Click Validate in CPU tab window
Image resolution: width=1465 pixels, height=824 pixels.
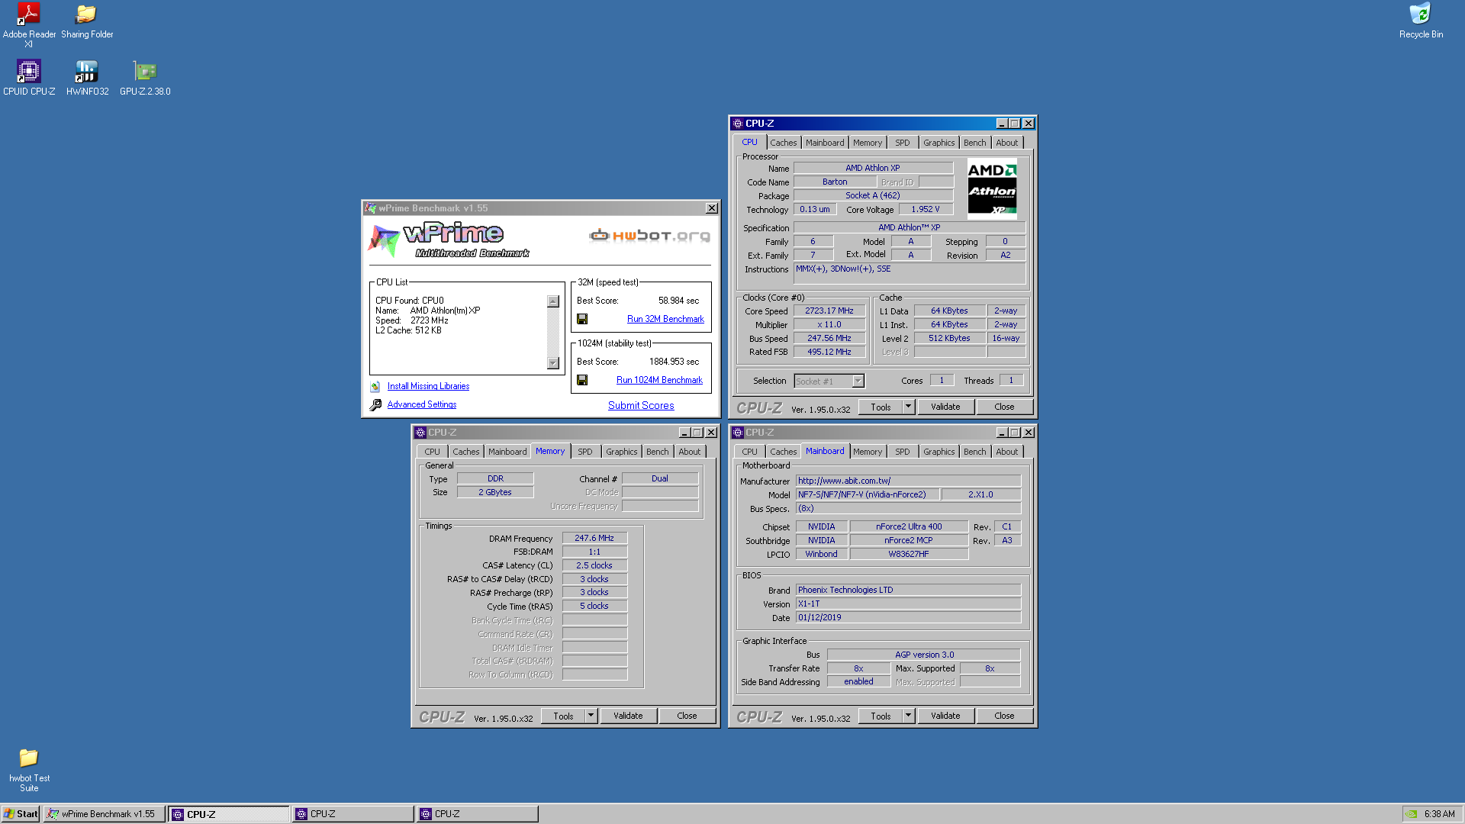click(945, 407)
